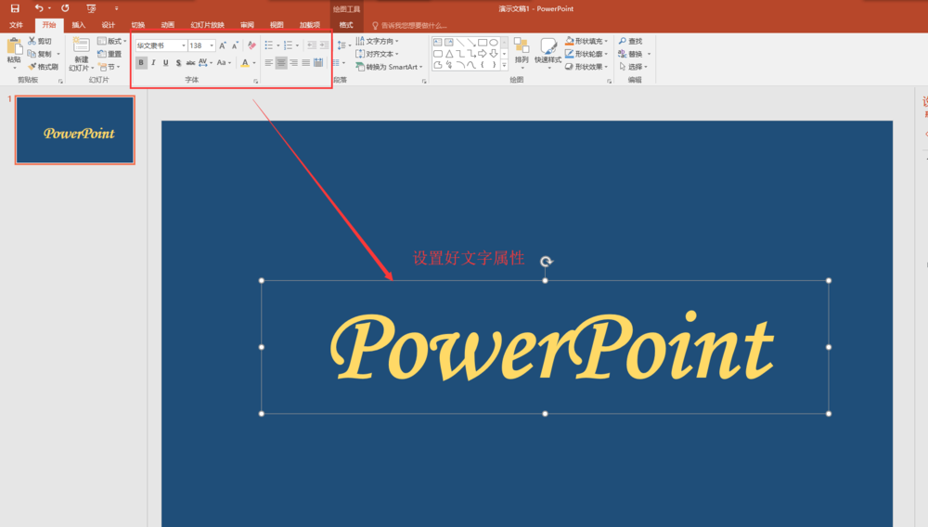Viewport: 928px width, 527px height.
Task: Switch to the 幻灯片放映 (Slide Show) tab
Action: [207, 25]
